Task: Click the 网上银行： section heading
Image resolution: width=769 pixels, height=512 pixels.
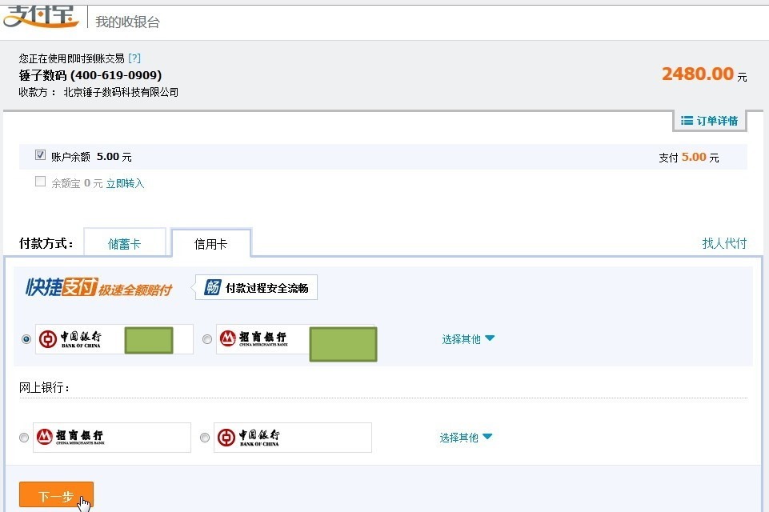Action: click(44, 387)
